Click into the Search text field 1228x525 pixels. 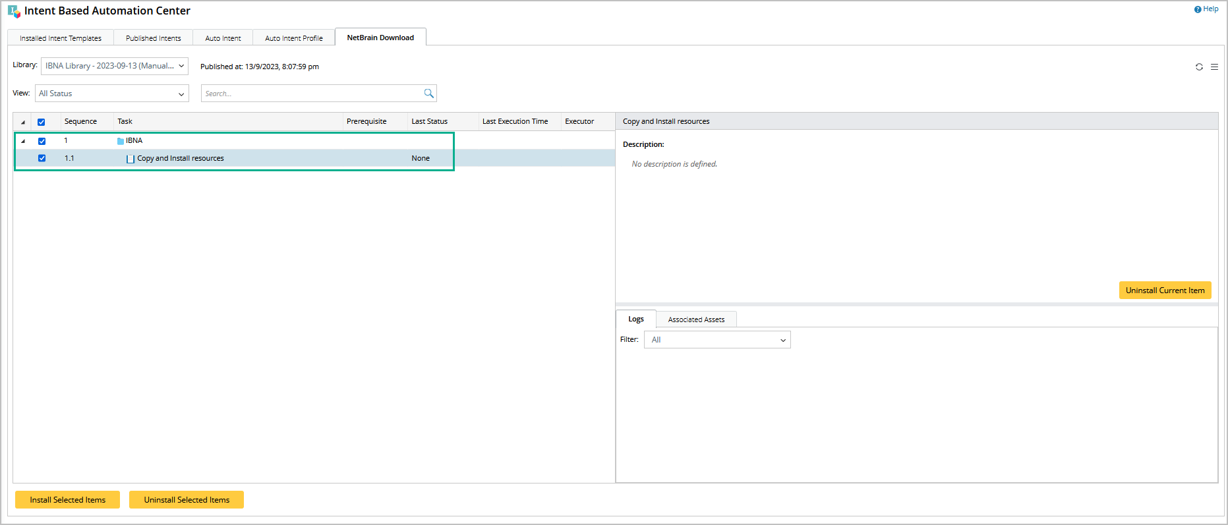coord(310,94)
